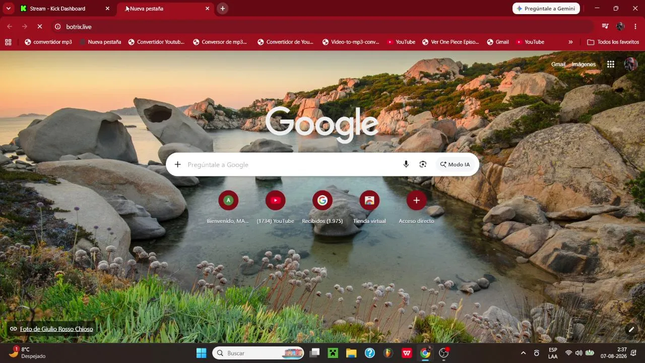Image resolution: width=645 pixels, height=363 pixels.
Task: Click the Chrome icon in the taskbar
Action: [425, 353]
